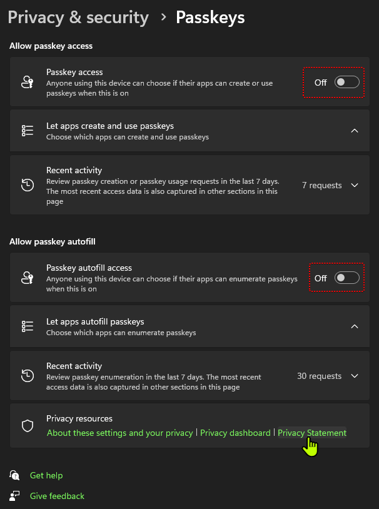Click the Get help link
This screenshot has height=509, width=379.
pyautogui.click(x=46, y=475)
